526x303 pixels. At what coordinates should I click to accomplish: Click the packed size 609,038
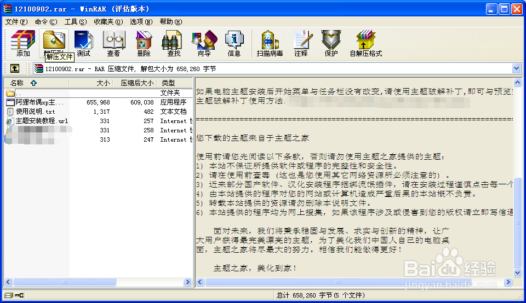[x=142, y=102]
